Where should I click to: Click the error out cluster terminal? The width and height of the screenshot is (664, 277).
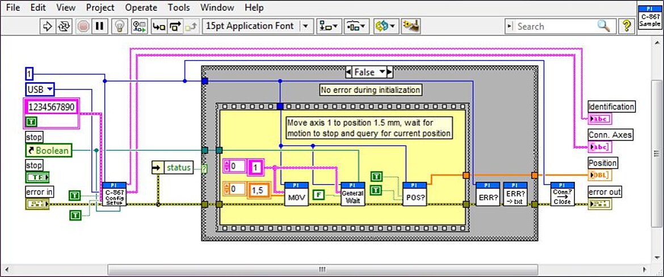coord(600,204)
